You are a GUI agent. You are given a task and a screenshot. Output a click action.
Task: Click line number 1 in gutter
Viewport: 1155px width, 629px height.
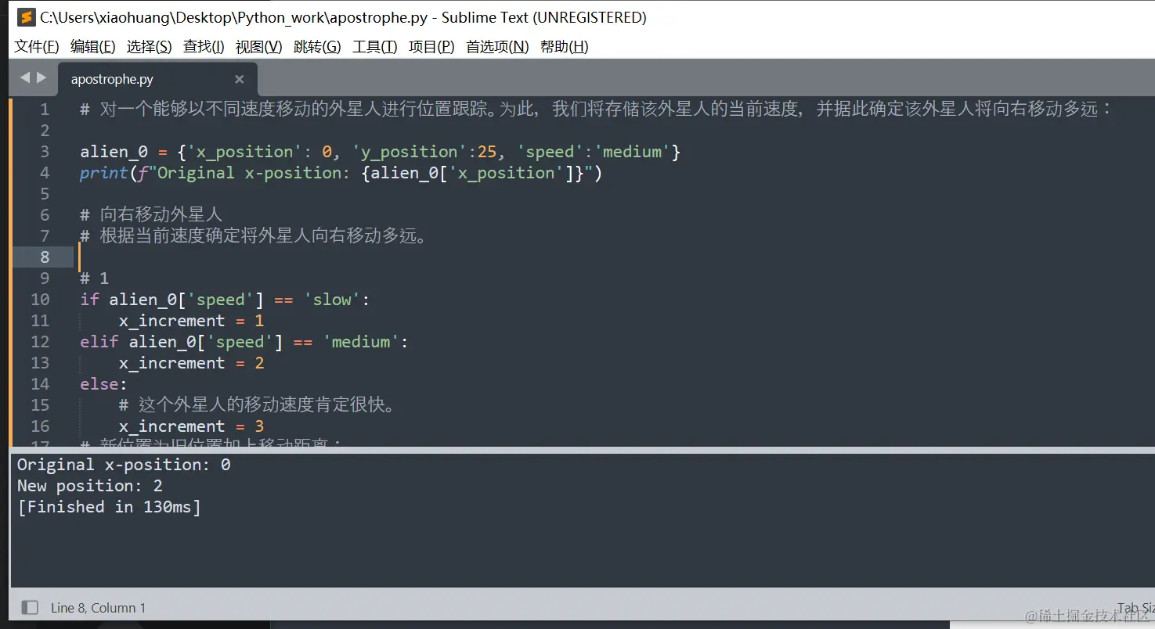(x=45, y=109)
